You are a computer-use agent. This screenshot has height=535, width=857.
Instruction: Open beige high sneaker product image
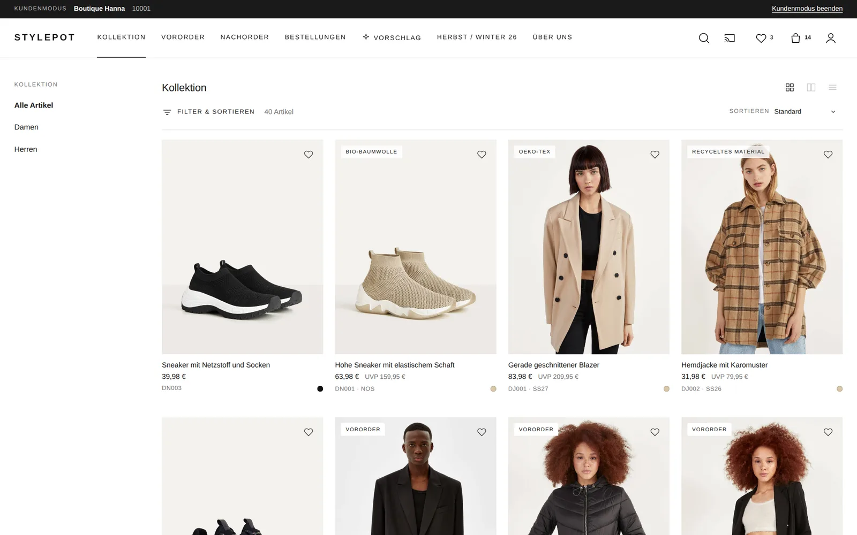pyautogui.click(x=416, y=247)
